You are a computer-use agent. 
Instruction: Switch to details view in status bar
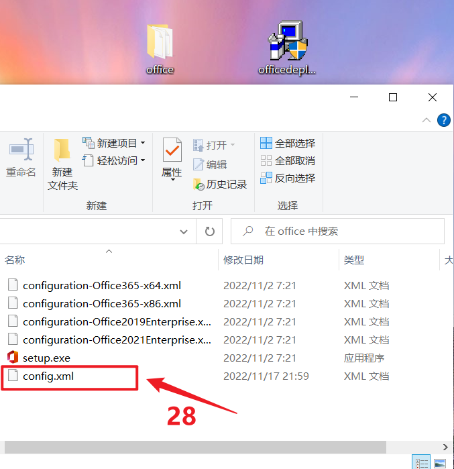point(421,464)
